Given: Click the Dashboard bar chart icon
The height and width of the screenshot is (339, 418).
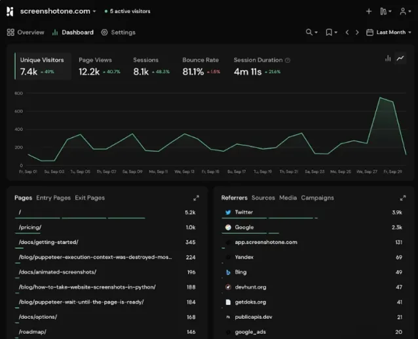Looking at the screenshot, I should click(55, 33).
